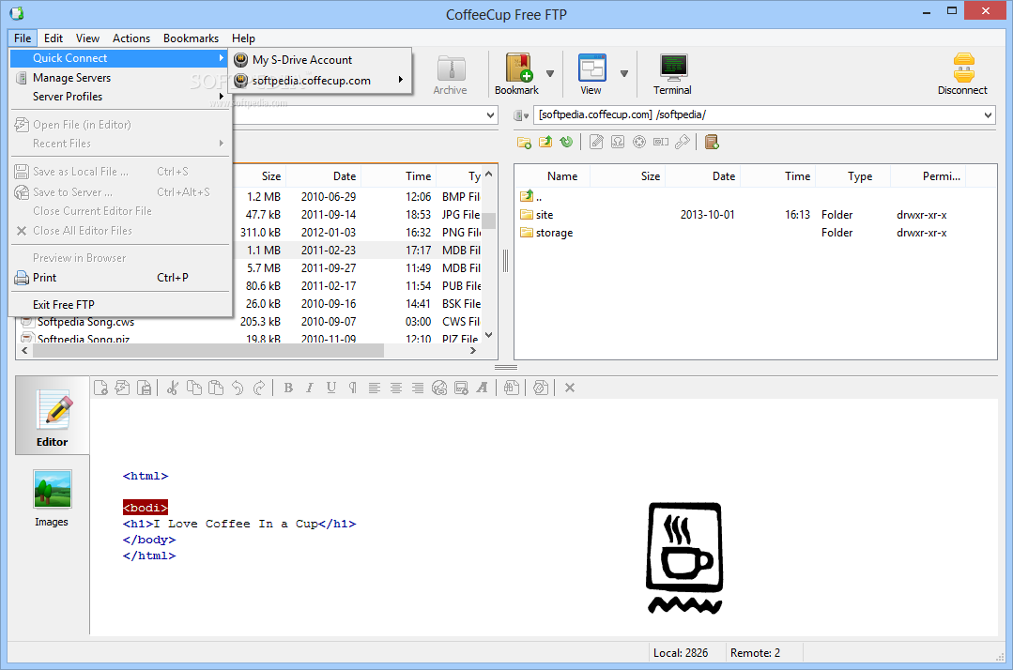
Task: Click the editor open file icon
Action: coord(122,388)
